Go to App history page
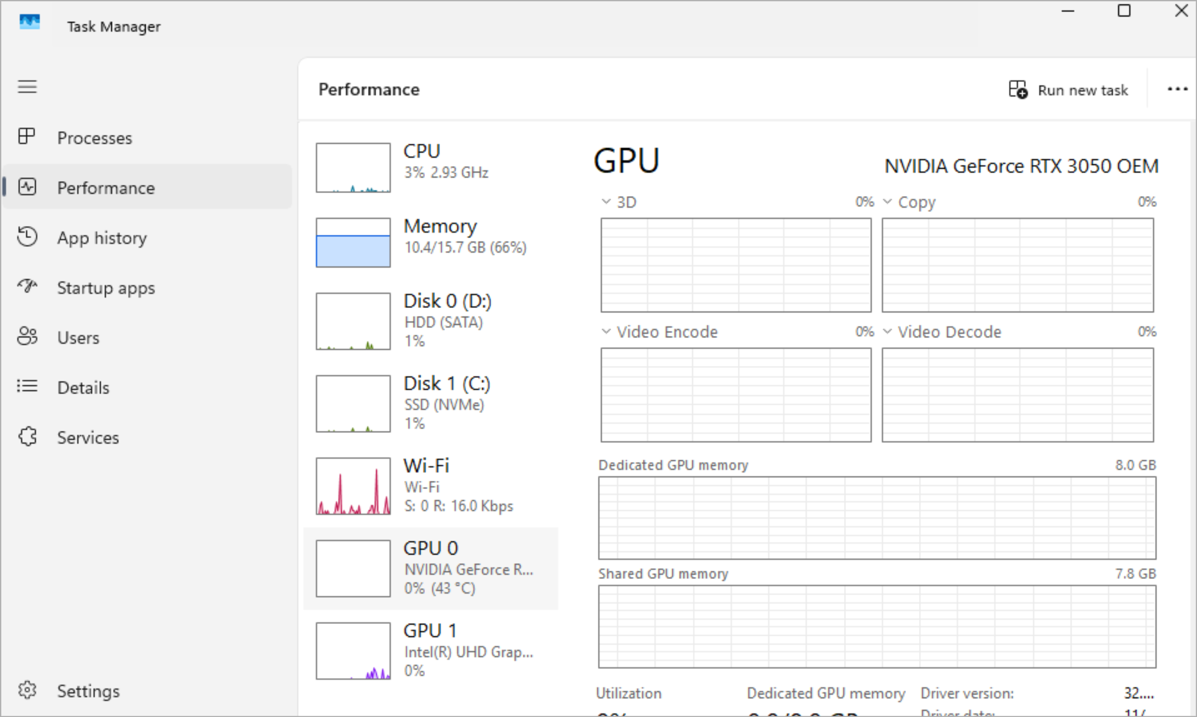The image size is (1197, 717). (x=102, y=238)
